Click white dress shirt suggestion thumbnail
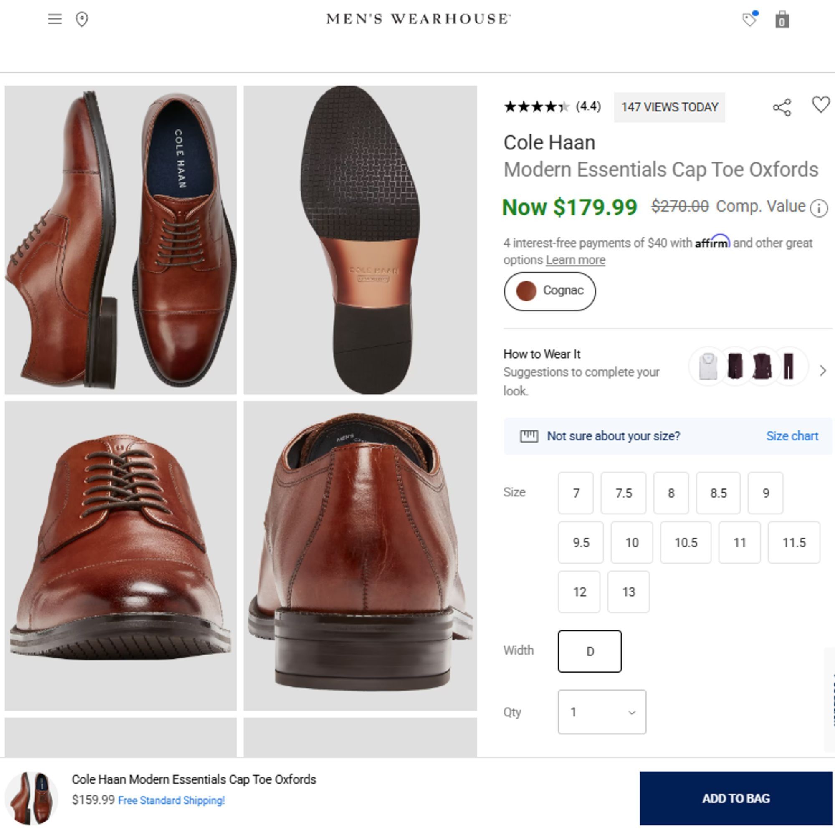 coord(708,366)
